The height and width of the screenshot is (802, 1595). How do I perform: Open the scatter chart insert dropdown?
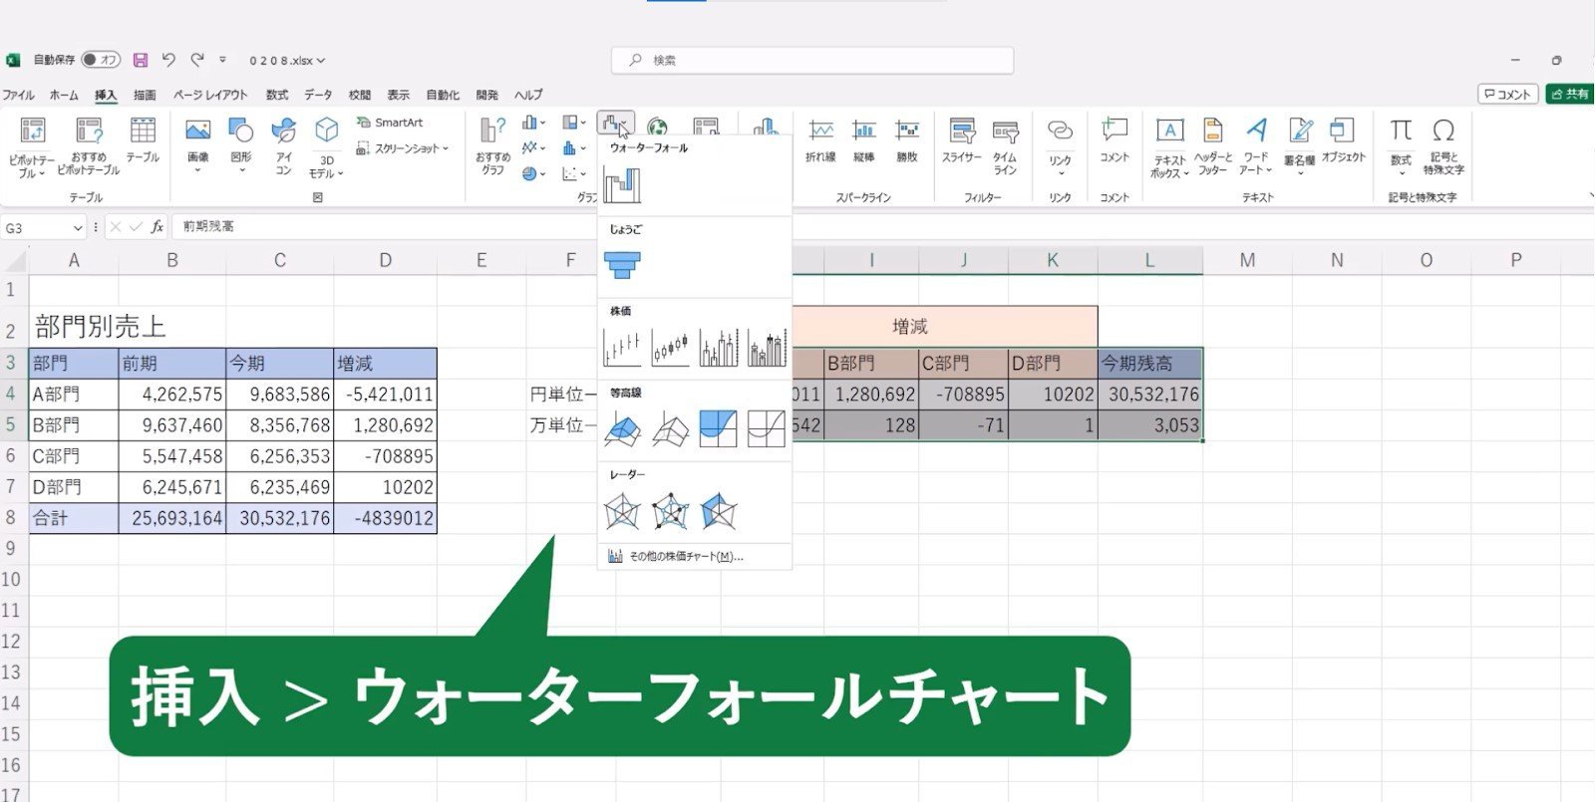point(573,173)
